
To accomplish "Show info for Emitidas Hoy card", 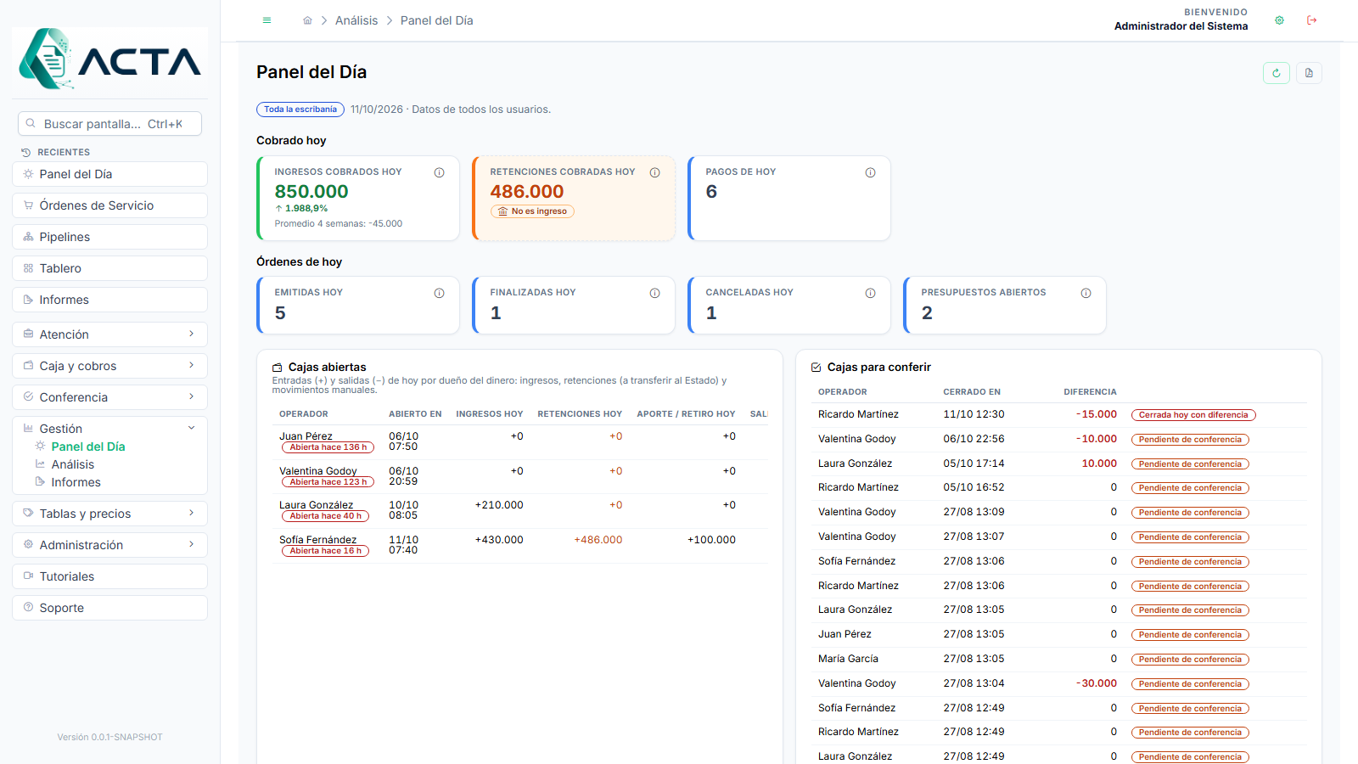I will click(440, 293).
